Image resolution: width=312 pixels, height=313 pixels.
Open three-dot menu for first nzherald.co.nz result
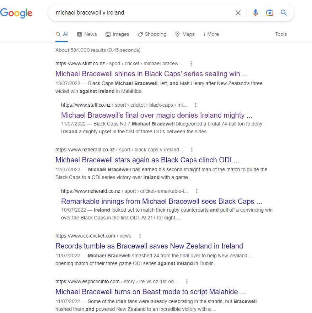coord(192,150)
